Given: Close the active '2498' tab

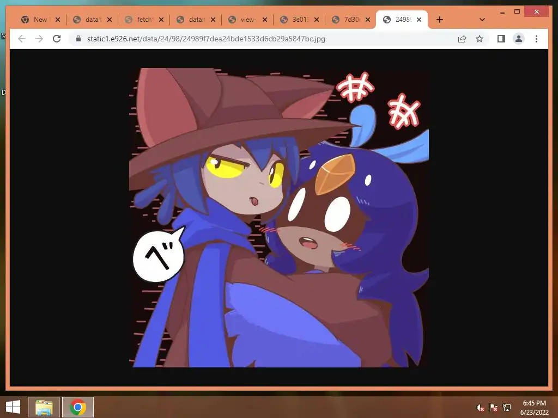Looking at the screenshot, I should (x=419, y=20).
